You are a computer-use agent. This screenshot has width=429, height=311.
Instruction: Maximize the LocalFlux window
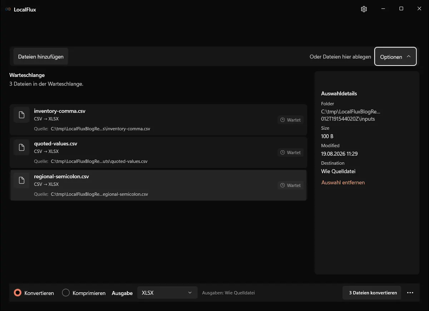tap(401, 9)
